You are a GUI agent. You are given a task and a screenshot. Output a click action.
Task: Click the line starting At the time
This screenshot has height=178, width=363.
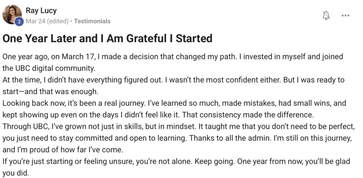173,80
